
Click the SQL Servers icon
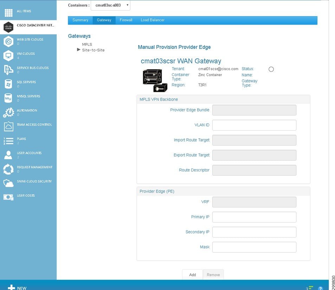(8, 83)
